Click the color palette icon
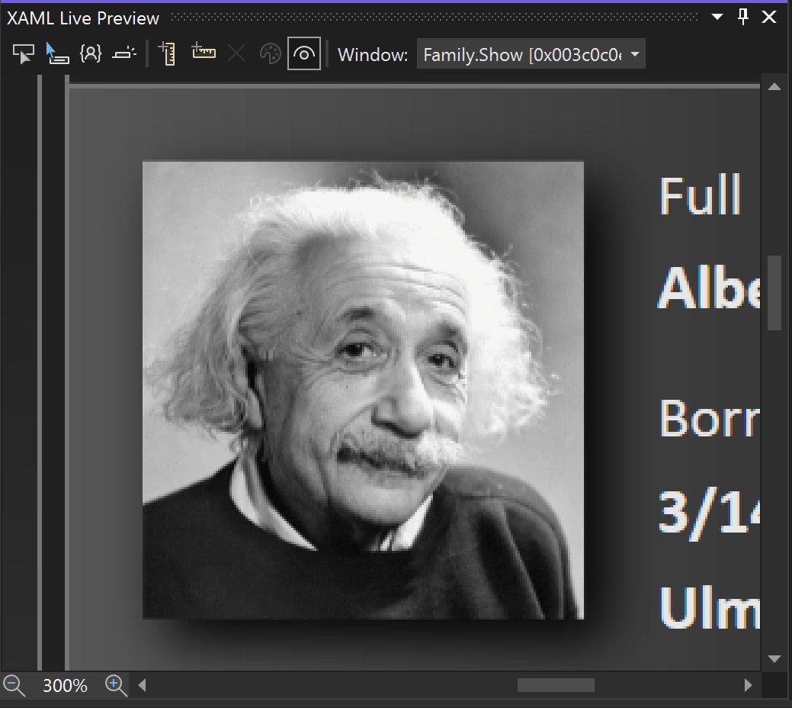 click(270, 53)
